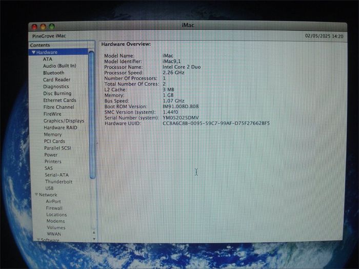This screenshot has width=359, height=269.
Task: Open Modems network entry
Action: [55, 221]
